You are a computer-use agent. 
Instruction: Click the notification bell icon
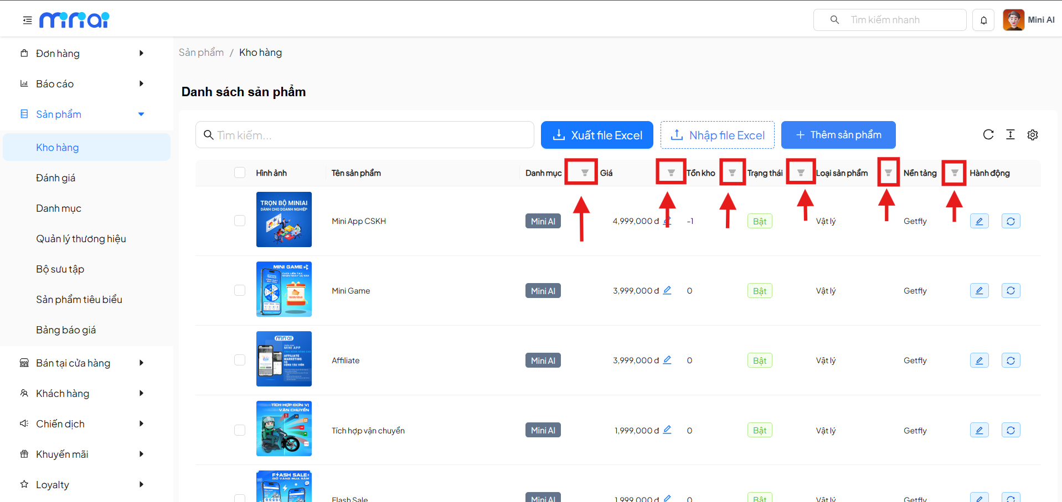pyautogui.click(x=983, y=20)
